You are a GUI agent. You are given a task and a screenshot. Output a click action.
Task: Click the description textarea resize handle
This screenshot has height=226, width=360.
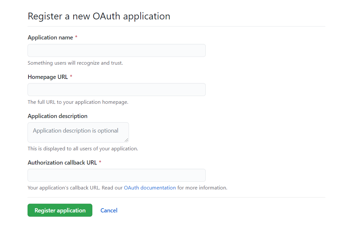point(126,140)
